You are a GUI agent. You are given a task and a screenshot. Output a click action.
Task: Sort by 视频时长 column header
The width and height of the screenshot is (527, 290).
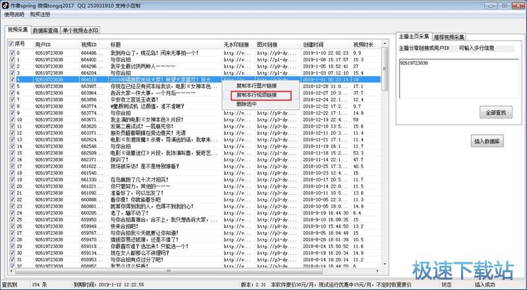[x=366, y=44]
